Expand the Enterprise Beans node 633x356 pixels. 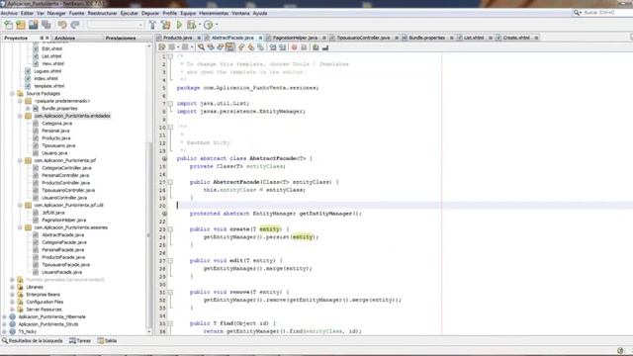[x=12, y=295]
